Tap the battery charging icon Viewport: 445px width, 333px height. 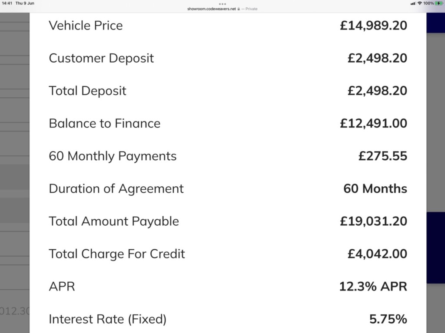coord(438,3)
